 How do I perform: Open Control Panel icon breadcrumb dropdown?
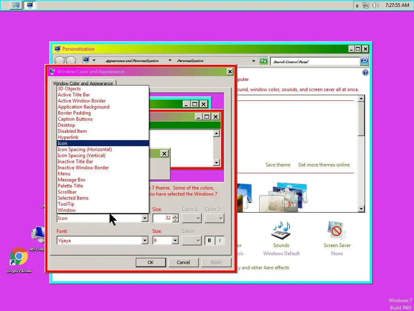pos(93,60)
